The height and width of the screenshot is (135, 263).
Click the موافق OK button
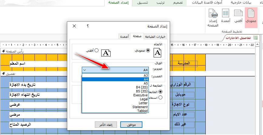coord(131,125)
